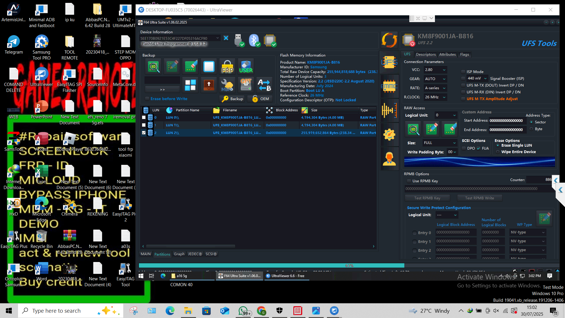Open the VCC voltage dropdown
This screenshot has height=318, width=565.
coord(436,70)
